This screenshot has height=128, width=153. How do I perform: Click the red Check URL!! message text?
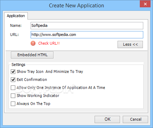point(49,43)
